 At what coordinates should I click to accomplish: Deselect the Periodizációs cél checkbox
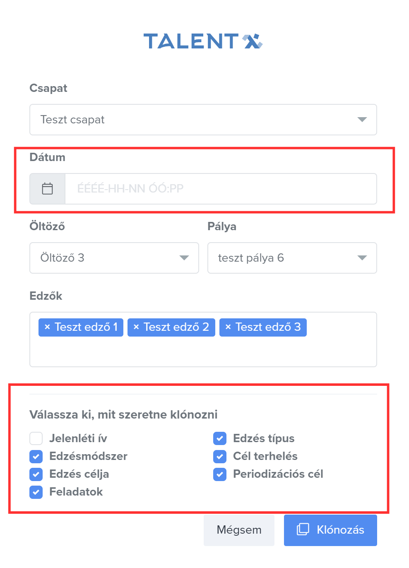[220, 474]
